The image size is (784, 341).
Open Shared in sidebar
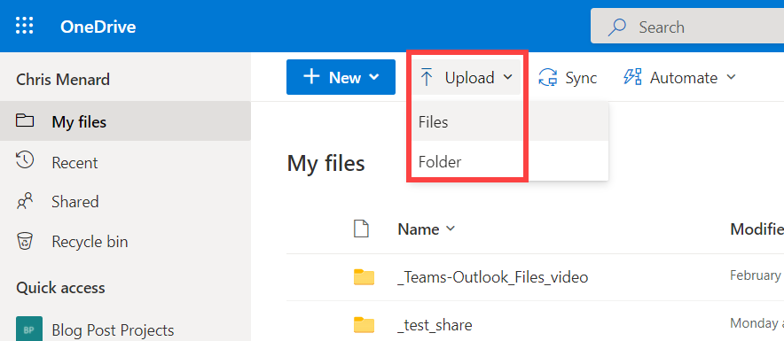125,202
